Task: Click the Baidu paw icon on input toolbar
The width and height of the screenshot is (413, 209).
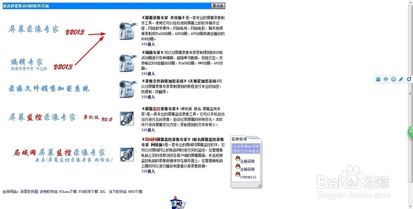Action: [378, 79]
